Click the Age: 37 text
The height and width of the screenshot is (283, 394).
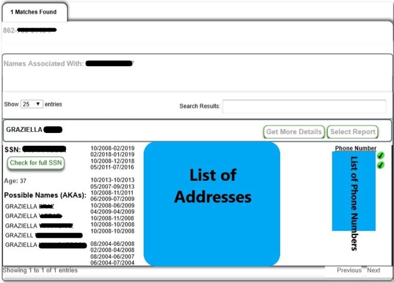point(15,181)
